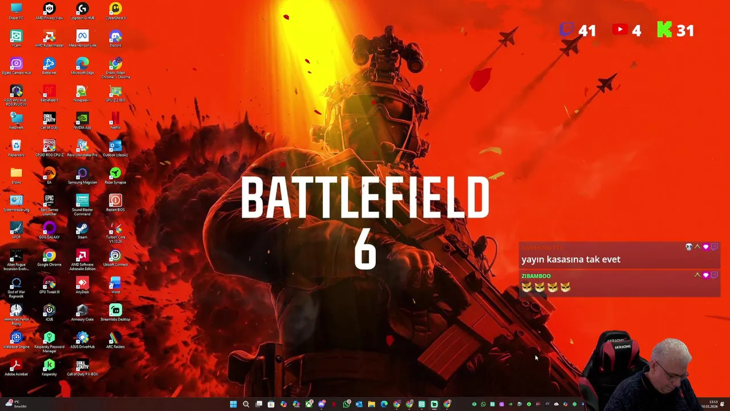This screenshot has width=730, height=411.
Task: Launch the EA app shortcut
Action: 49,175
